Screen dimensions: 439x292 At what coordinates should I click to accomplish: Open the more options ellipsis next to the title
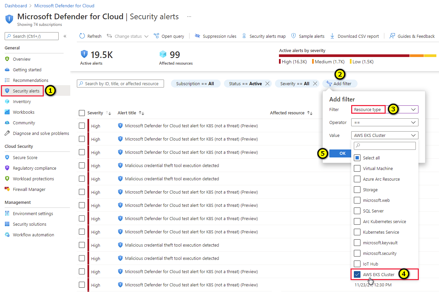pyautogui.click(x=189, y=16)
